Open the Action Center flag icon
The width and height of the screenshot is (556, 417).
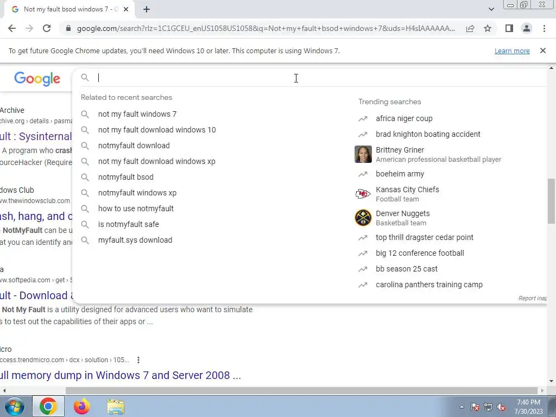coord(475,407)
